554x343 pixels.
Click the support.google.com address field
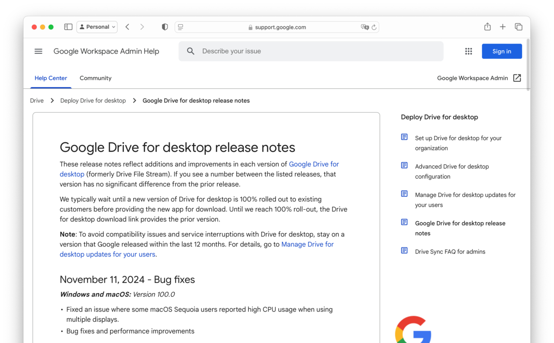277,27
